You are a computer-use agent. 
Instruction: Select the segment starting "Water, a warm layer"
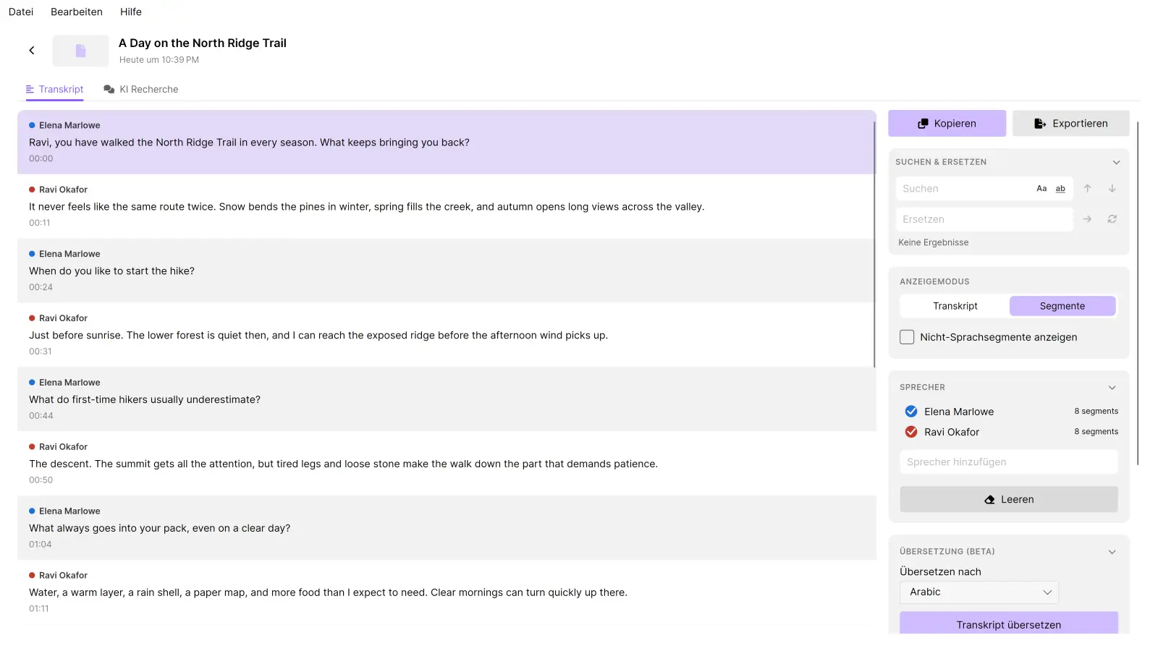click(447, 592)
